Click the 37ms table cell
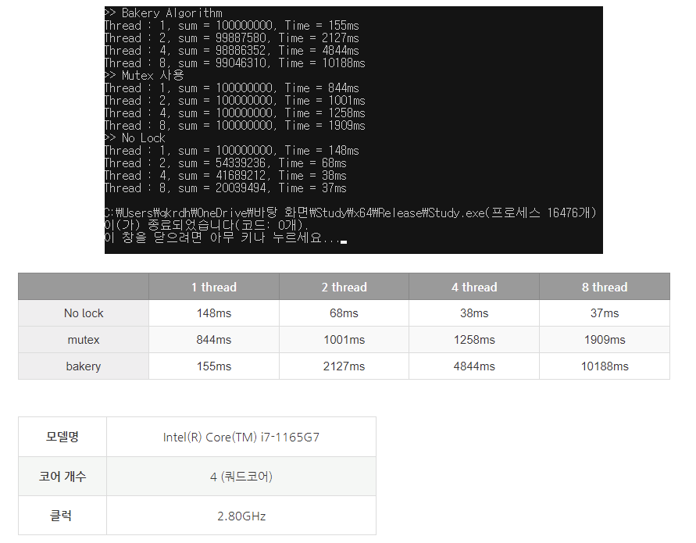The height and width of the screenshot is (543, 696). pos(605,313)
